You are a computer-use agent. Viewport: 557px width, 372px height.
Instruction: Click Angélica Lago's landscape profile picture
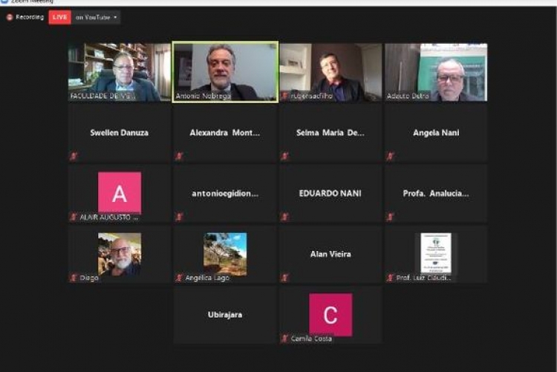[225, 254]
